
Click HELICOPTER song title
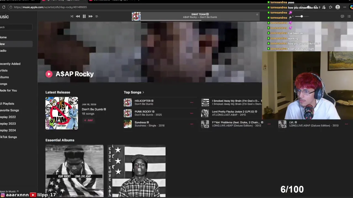143,101
